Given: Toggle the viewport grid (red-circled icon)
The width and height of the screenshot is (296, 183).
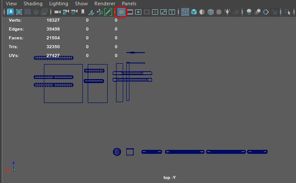Looking at the screenshot, I should click(121, 12).
